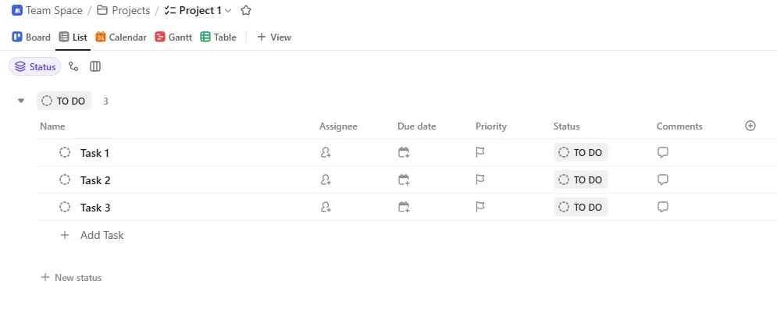This screenshot has height=327, width=777.
Task: Change Task 3 status from TO DO
Action: [x=581, y=207]
